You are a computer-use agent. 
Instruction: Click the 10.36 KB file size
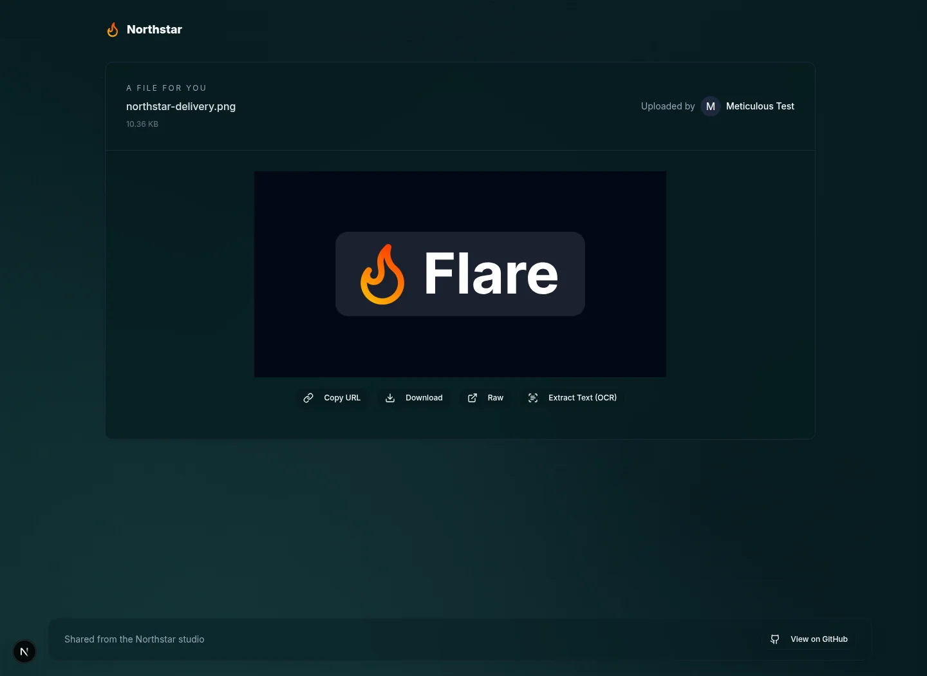(x=142, y=124)
